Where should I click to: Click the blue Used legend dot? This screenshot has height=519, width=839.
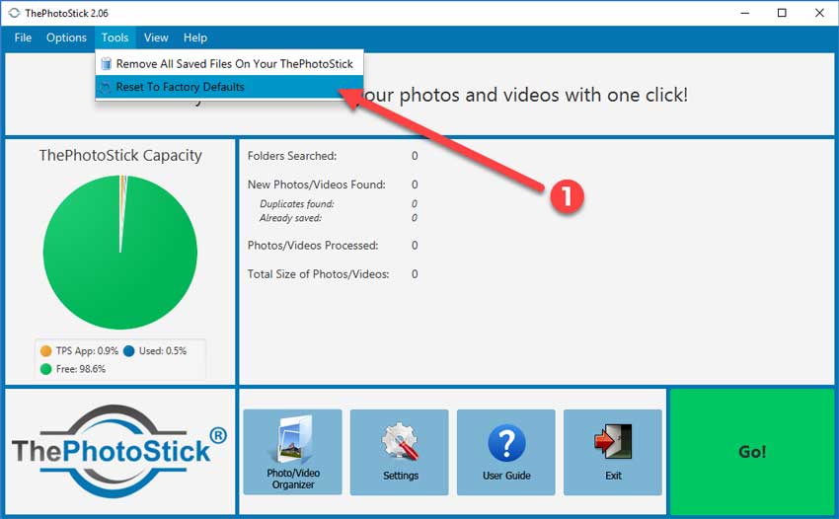click(x=128, y=351)
